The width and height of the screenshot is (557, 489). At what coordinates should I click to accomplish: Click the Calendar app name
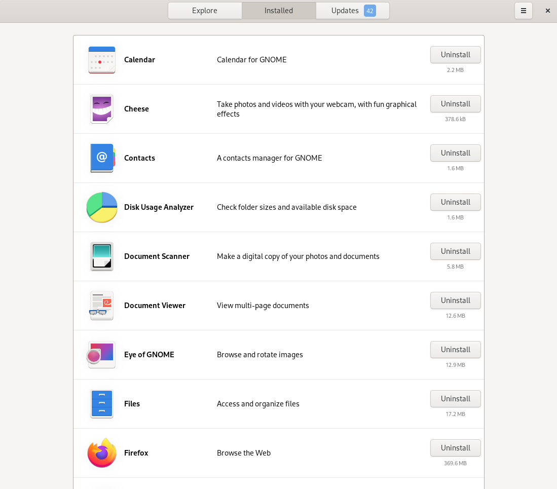[x=139, y=60]
